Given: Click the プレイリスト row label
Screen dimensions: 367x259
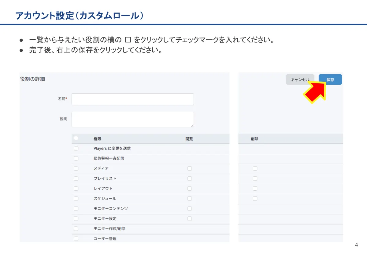Looking at the screenshot, I should (x=105, y=178).
